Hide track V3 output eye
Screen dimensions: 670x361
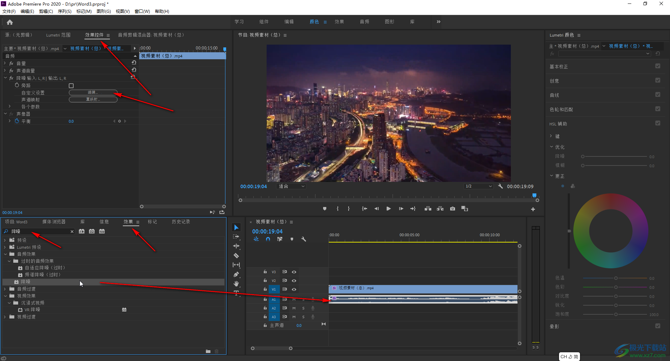pyautogui.click(x=294, y=272)
